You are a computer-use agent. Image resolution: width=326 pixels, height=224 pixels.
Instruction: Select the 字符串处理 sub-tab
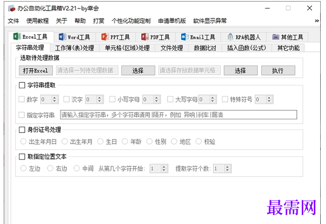(x=30, y=48)
